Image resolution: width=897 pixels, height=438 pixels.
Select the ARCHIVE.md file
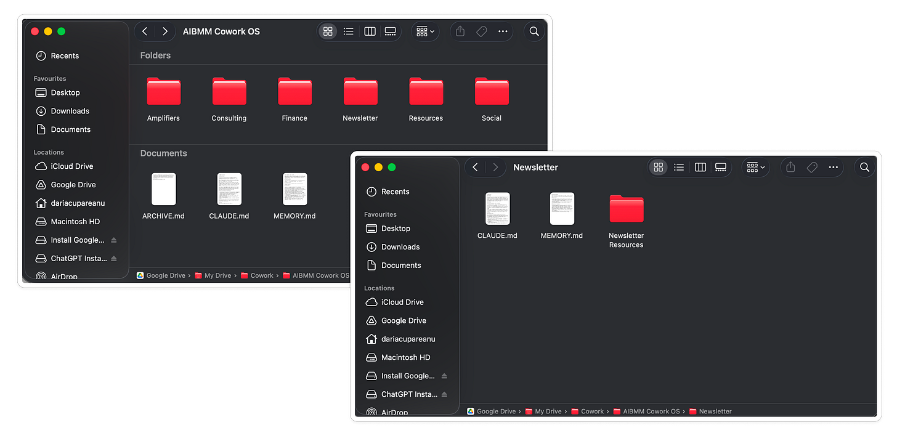click(163, 189)
